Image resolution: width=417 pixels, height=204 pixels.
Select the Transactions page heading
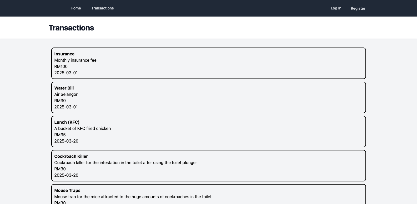tap(71, 28)
